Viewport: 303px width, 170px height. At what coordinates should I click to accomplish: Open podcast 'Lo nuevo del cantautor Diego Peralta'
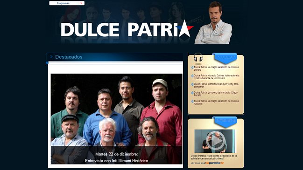point(216,94)
